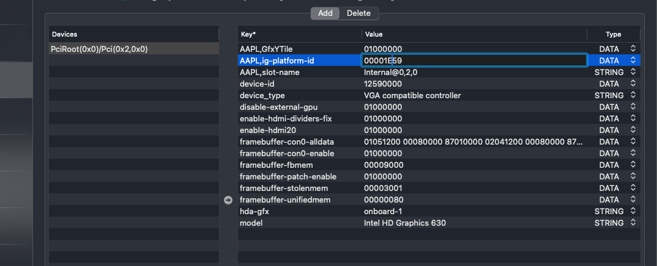The height and width of the screenshot is (266, 657).
Task: Select the enable-hdmi20 row
Action: point(267,130)
